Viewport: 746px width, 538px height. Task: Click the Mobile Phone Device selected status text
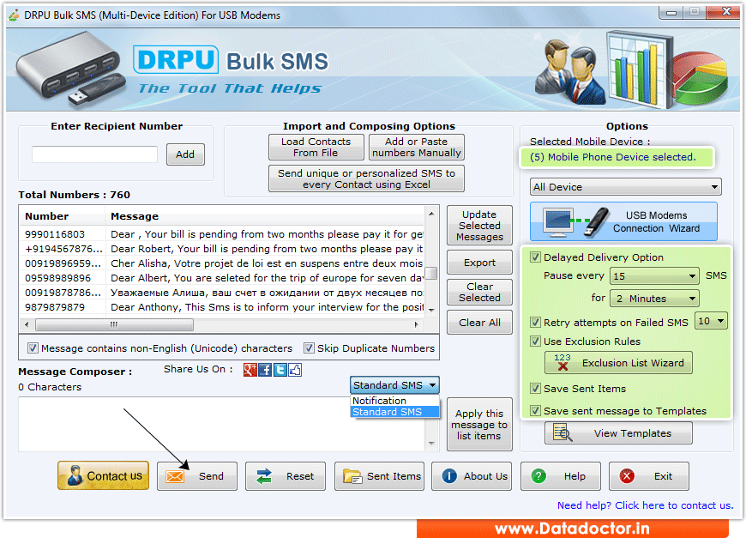(613, 157)
